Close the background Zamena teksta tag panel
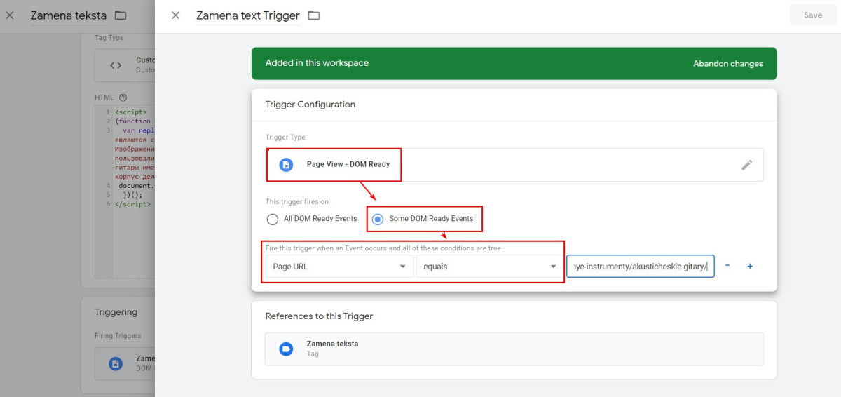 click(x=10, y=15)
